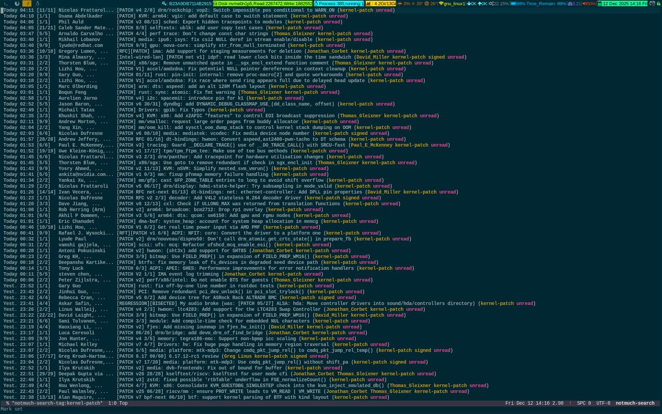Click the modeline date Fri Dec 12 14:16
Screen dimensions: 662x414
click(526, 404)
